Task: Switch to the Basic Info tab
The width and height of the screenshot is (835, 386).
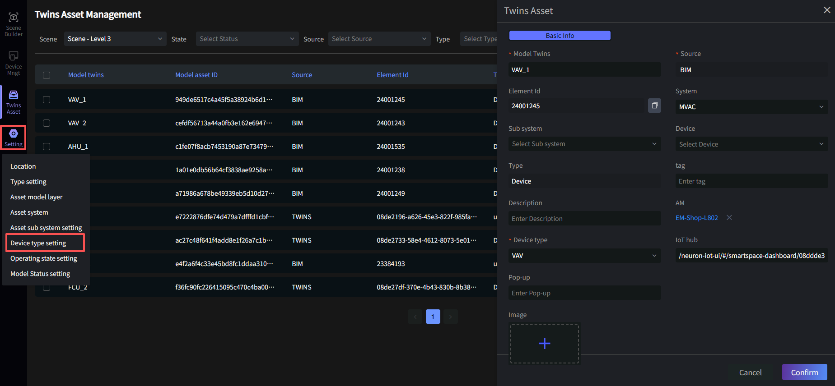Action: click(x=560, y=36)
